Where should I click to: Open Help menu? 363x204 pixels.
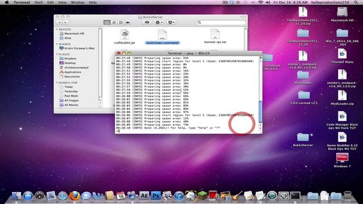click(x=93, y=2)
